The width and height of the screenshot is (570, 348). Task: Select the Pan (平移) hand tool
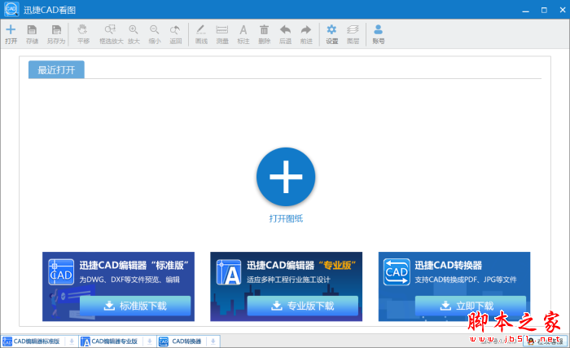pos(83,33)
